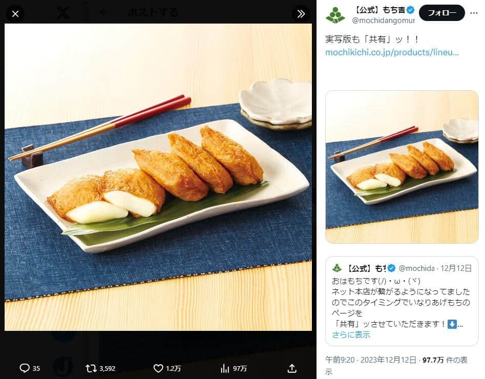Click the share upload icon

[x=292, y=368]
